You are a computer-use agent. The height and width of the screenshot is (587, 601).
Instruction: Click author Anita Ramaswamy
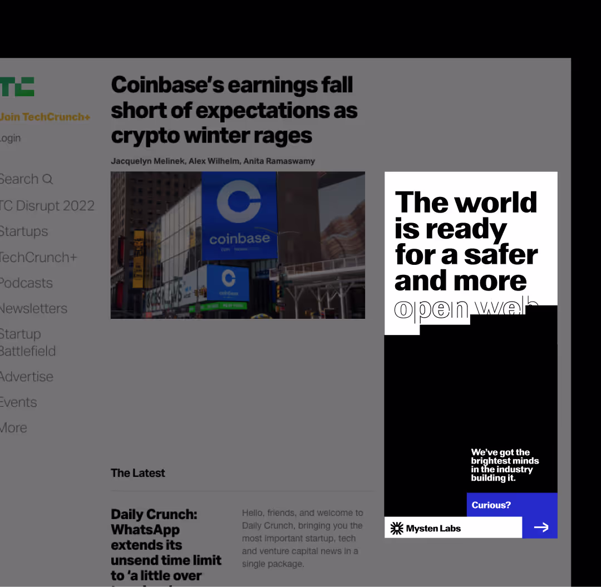tap(279, 161)
